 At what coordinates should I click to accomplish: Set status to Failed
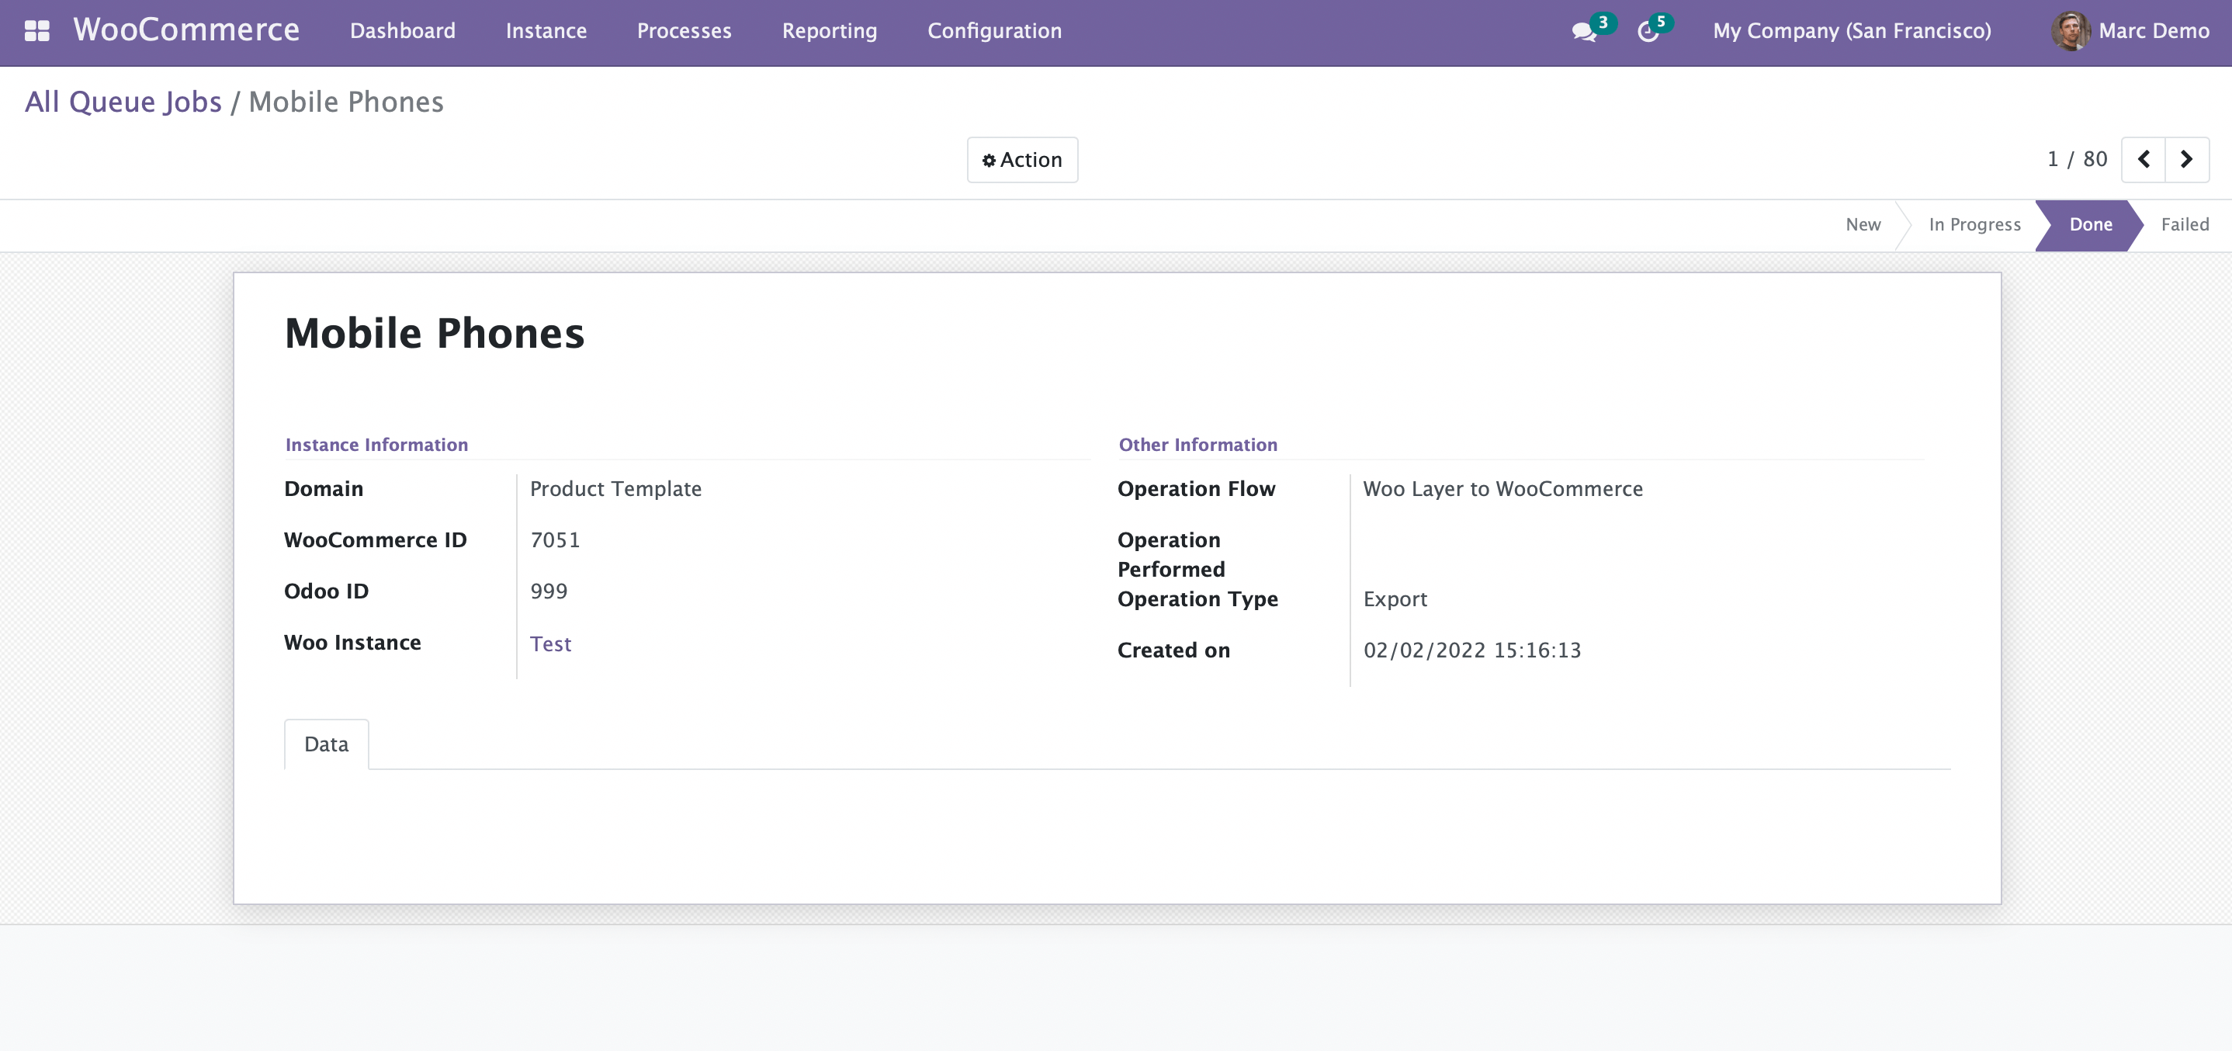point(2185,224)
